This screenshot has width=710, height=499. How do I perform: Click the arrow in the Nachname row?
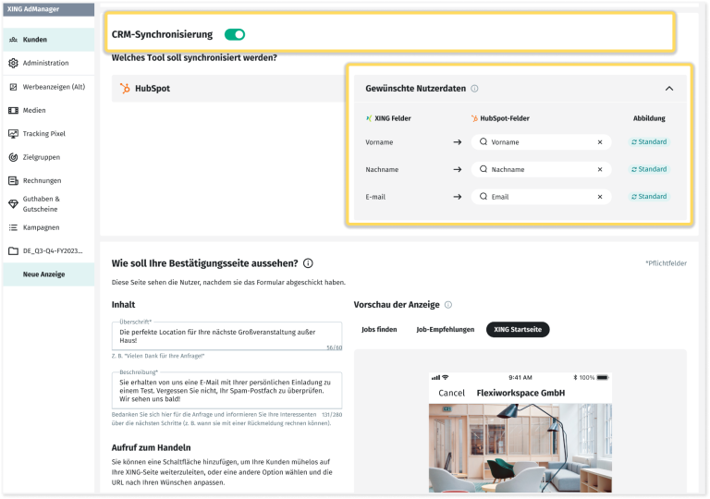pyautogui.click(x=458, y=169)
